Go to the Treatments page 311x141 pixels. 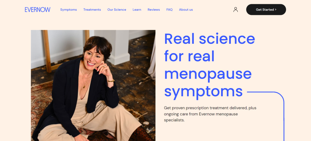click(92, 9)
